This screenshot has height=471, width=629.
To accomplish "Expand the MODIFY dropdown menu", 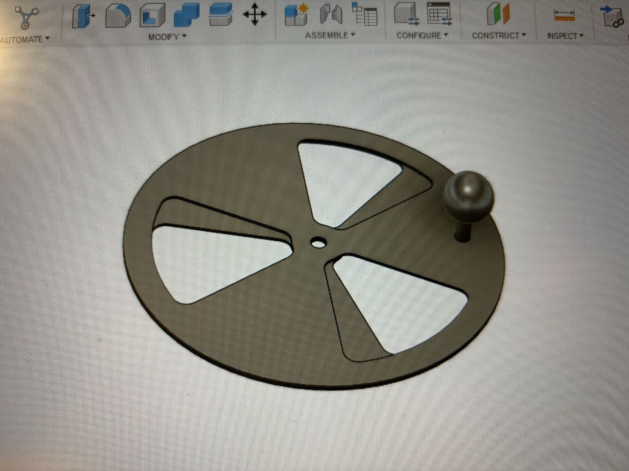I will (x=167, y=37).
